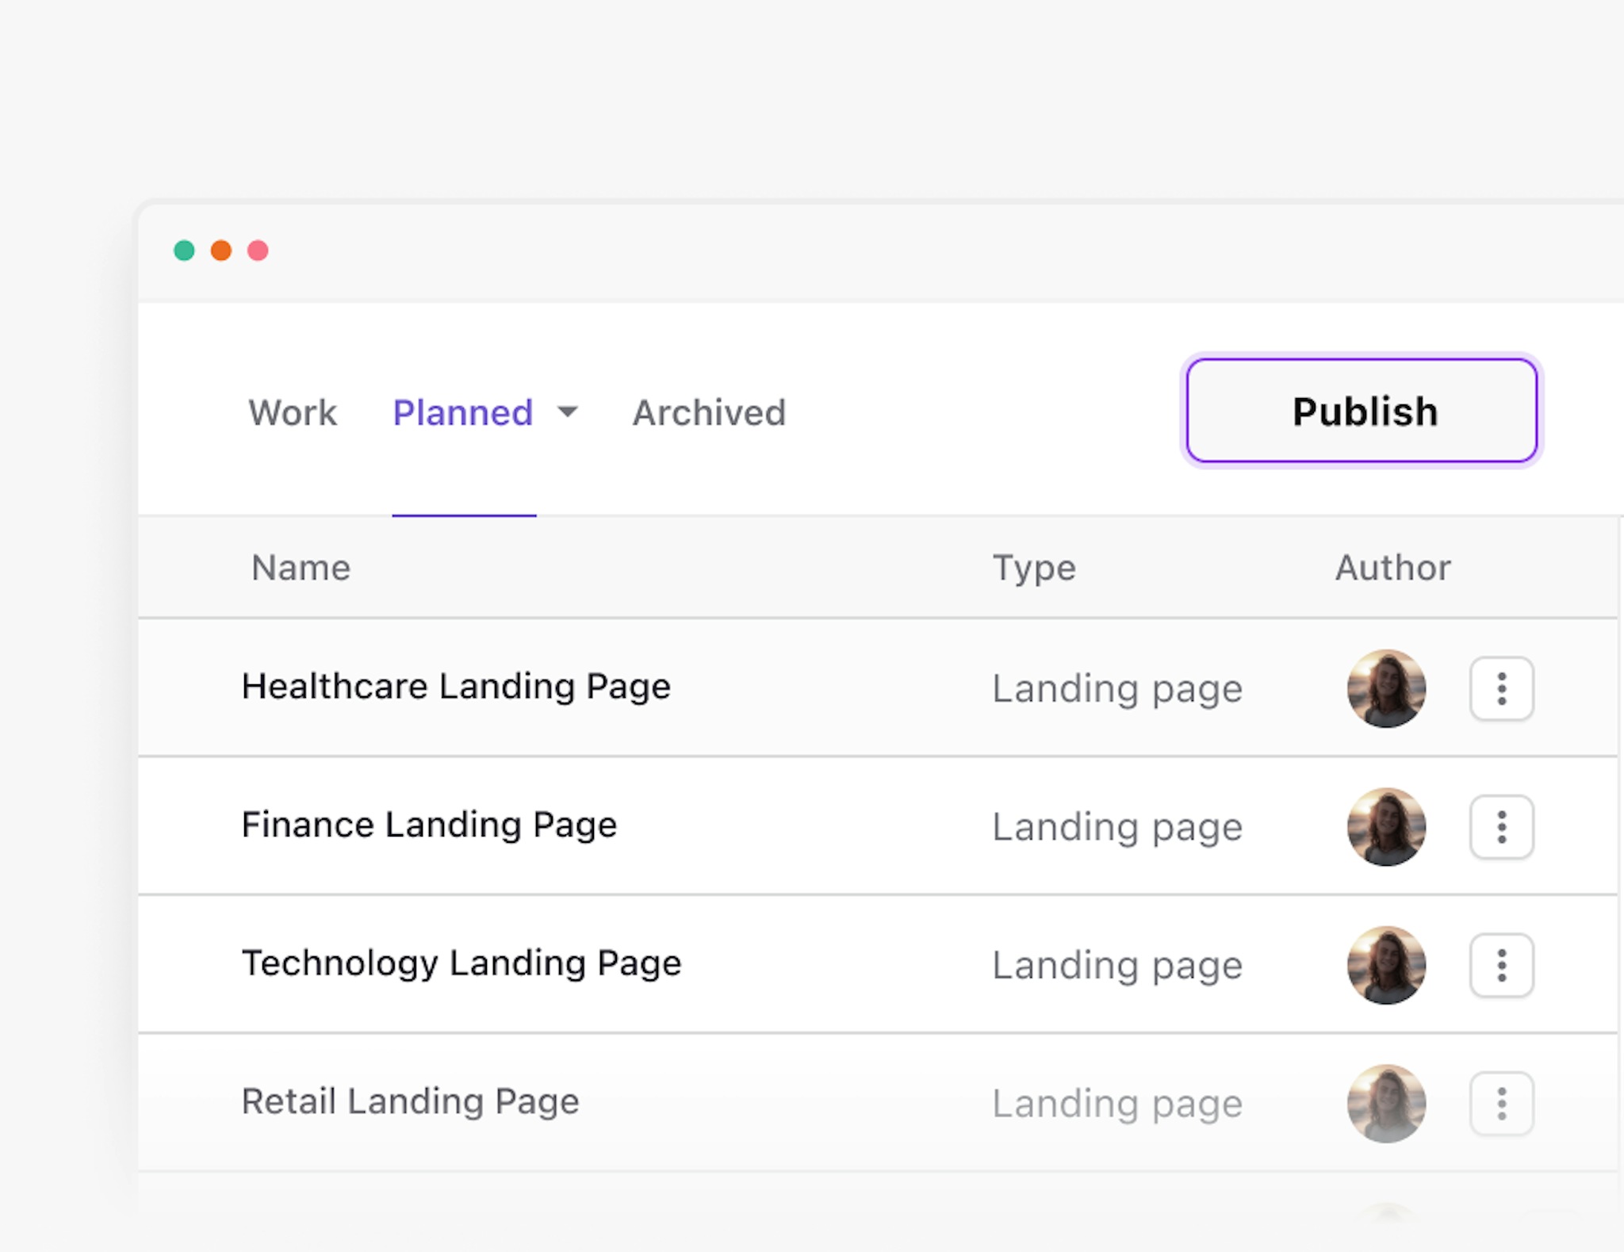Switch to the Archived tab

709,412
